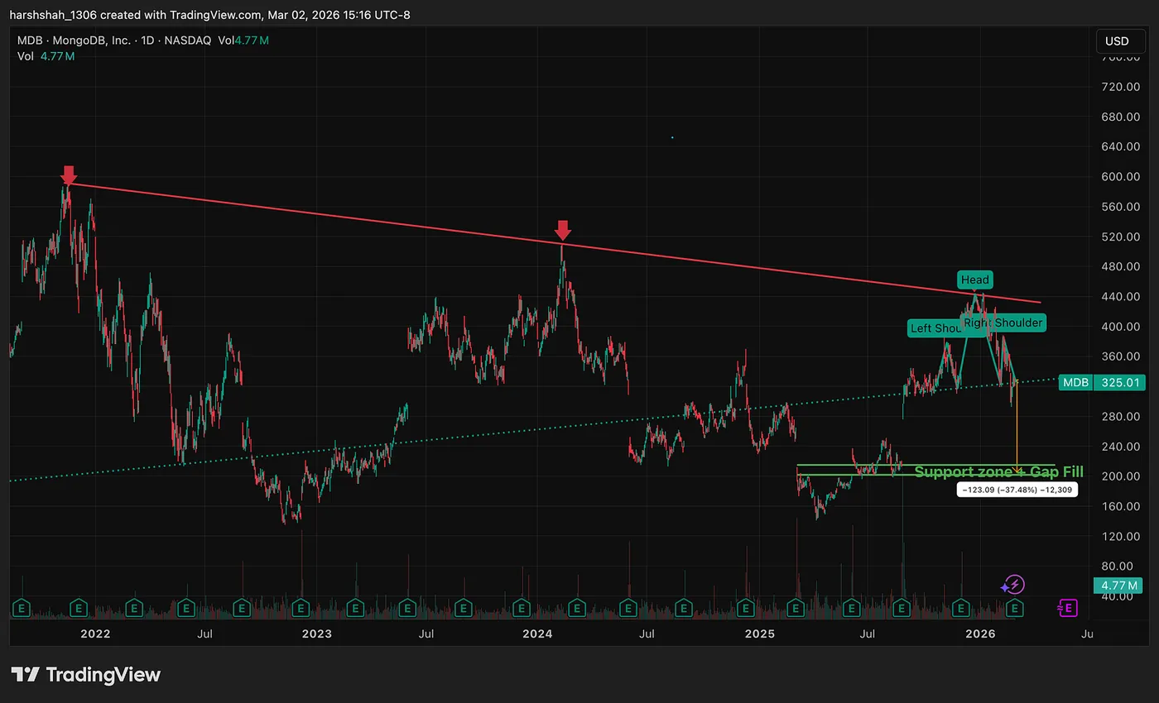The image size is (1159, 703).
Task: Click the 2023 label on time axis
Action: point(316,634)
